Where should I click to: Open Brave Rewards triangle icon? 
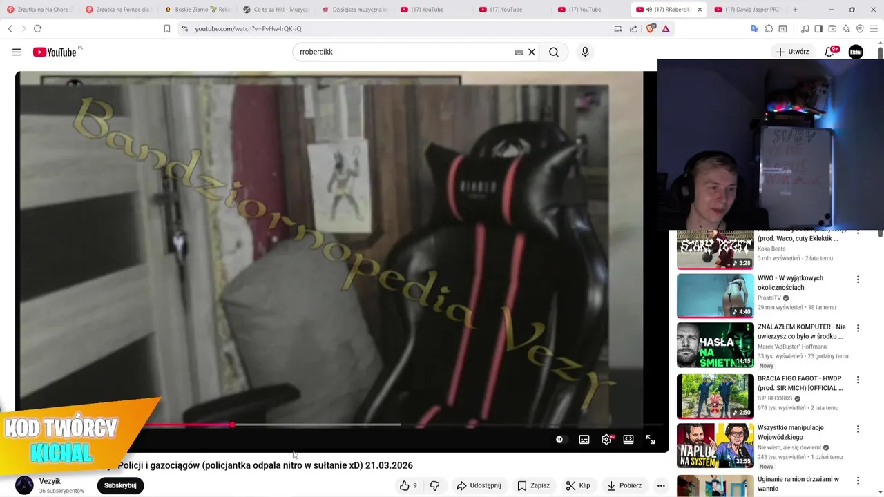[x=666, y=28]
